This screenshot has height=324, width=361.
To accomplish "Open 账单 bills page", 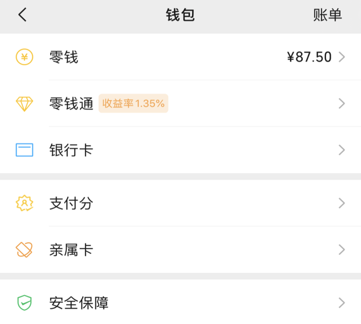I will click(x=328, y=15).
